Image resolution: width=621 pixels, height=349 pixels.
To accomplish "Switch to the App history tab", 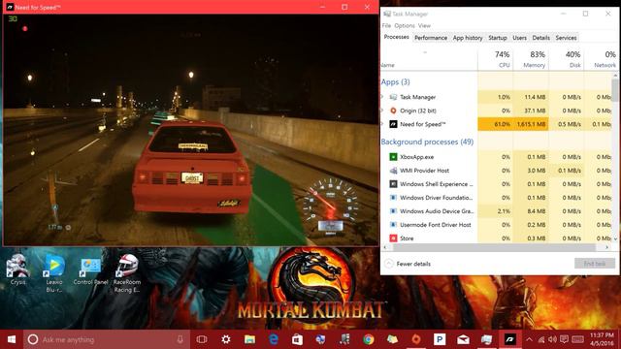I will click(468, 38).
